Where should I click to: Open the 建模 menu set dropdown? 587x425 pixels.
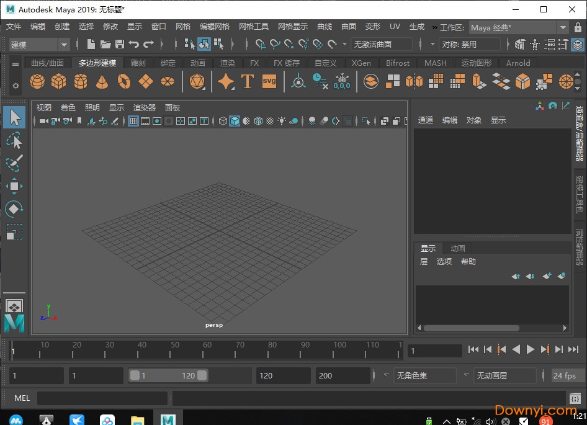(39, 44)
